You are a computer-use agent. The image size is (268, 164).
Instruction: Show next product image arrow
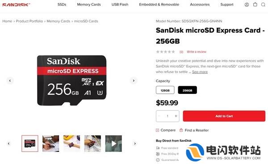click(134, 80)
